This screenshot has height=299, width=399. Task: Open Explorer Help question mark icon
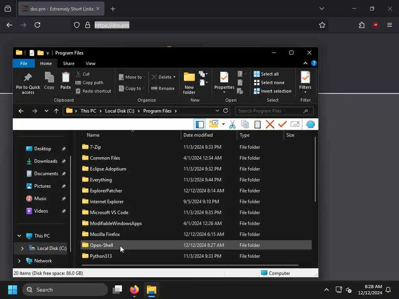pos(314,63)
